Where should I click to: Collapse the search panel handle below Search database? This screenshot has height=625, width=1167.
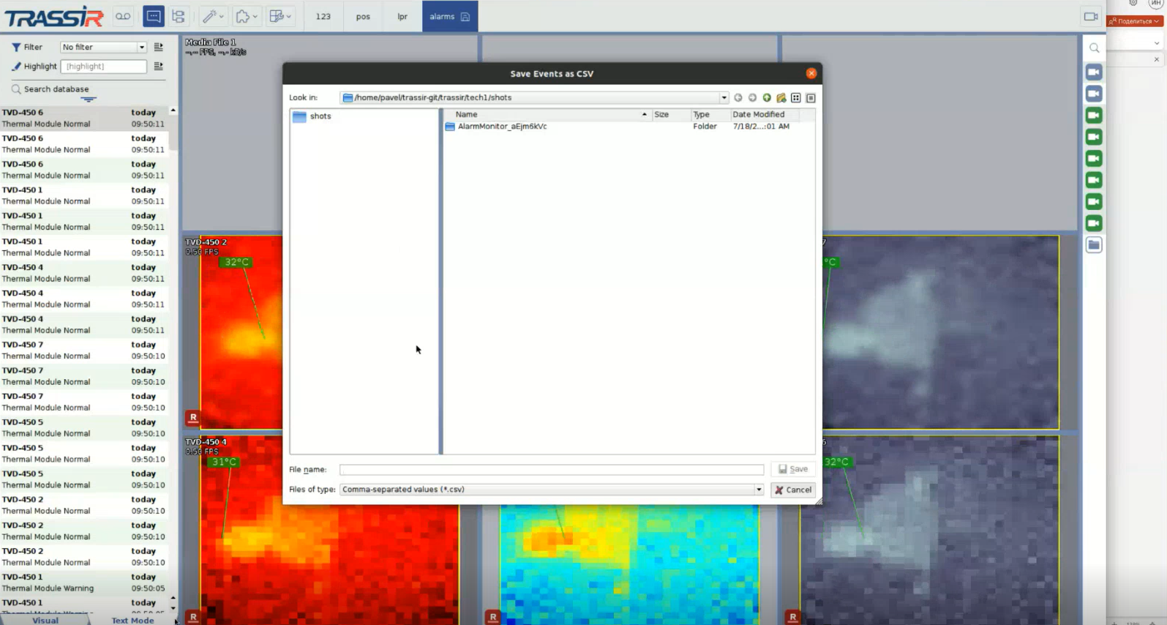89,100
